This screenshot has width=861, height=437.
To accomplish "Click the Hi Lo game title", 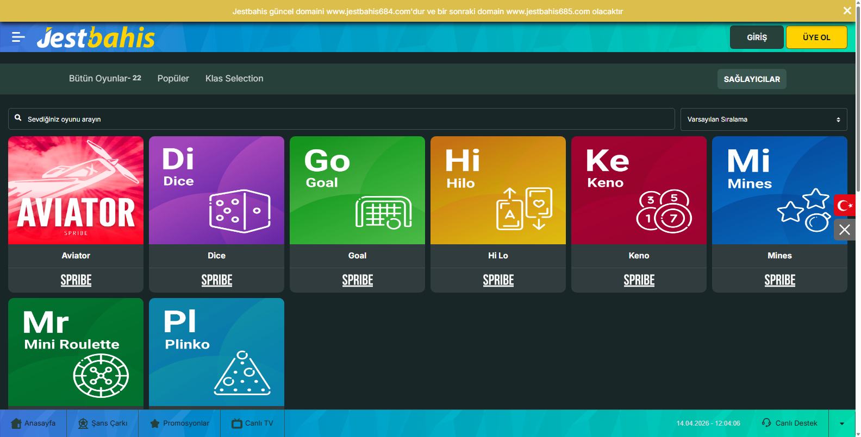I will [498, 256].
